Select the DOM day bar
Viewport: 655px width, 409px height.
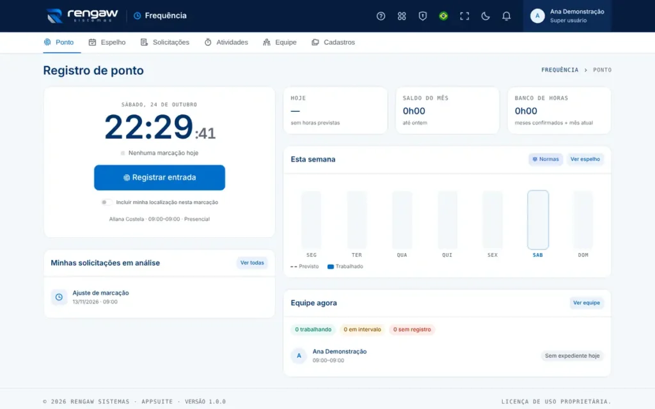[x=583, y=220]
